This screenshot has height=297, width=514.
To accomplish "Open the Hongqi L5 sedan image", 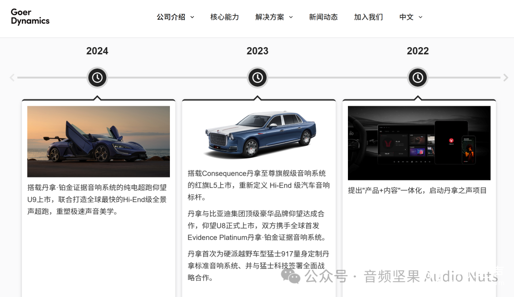I will click(259, 134).
